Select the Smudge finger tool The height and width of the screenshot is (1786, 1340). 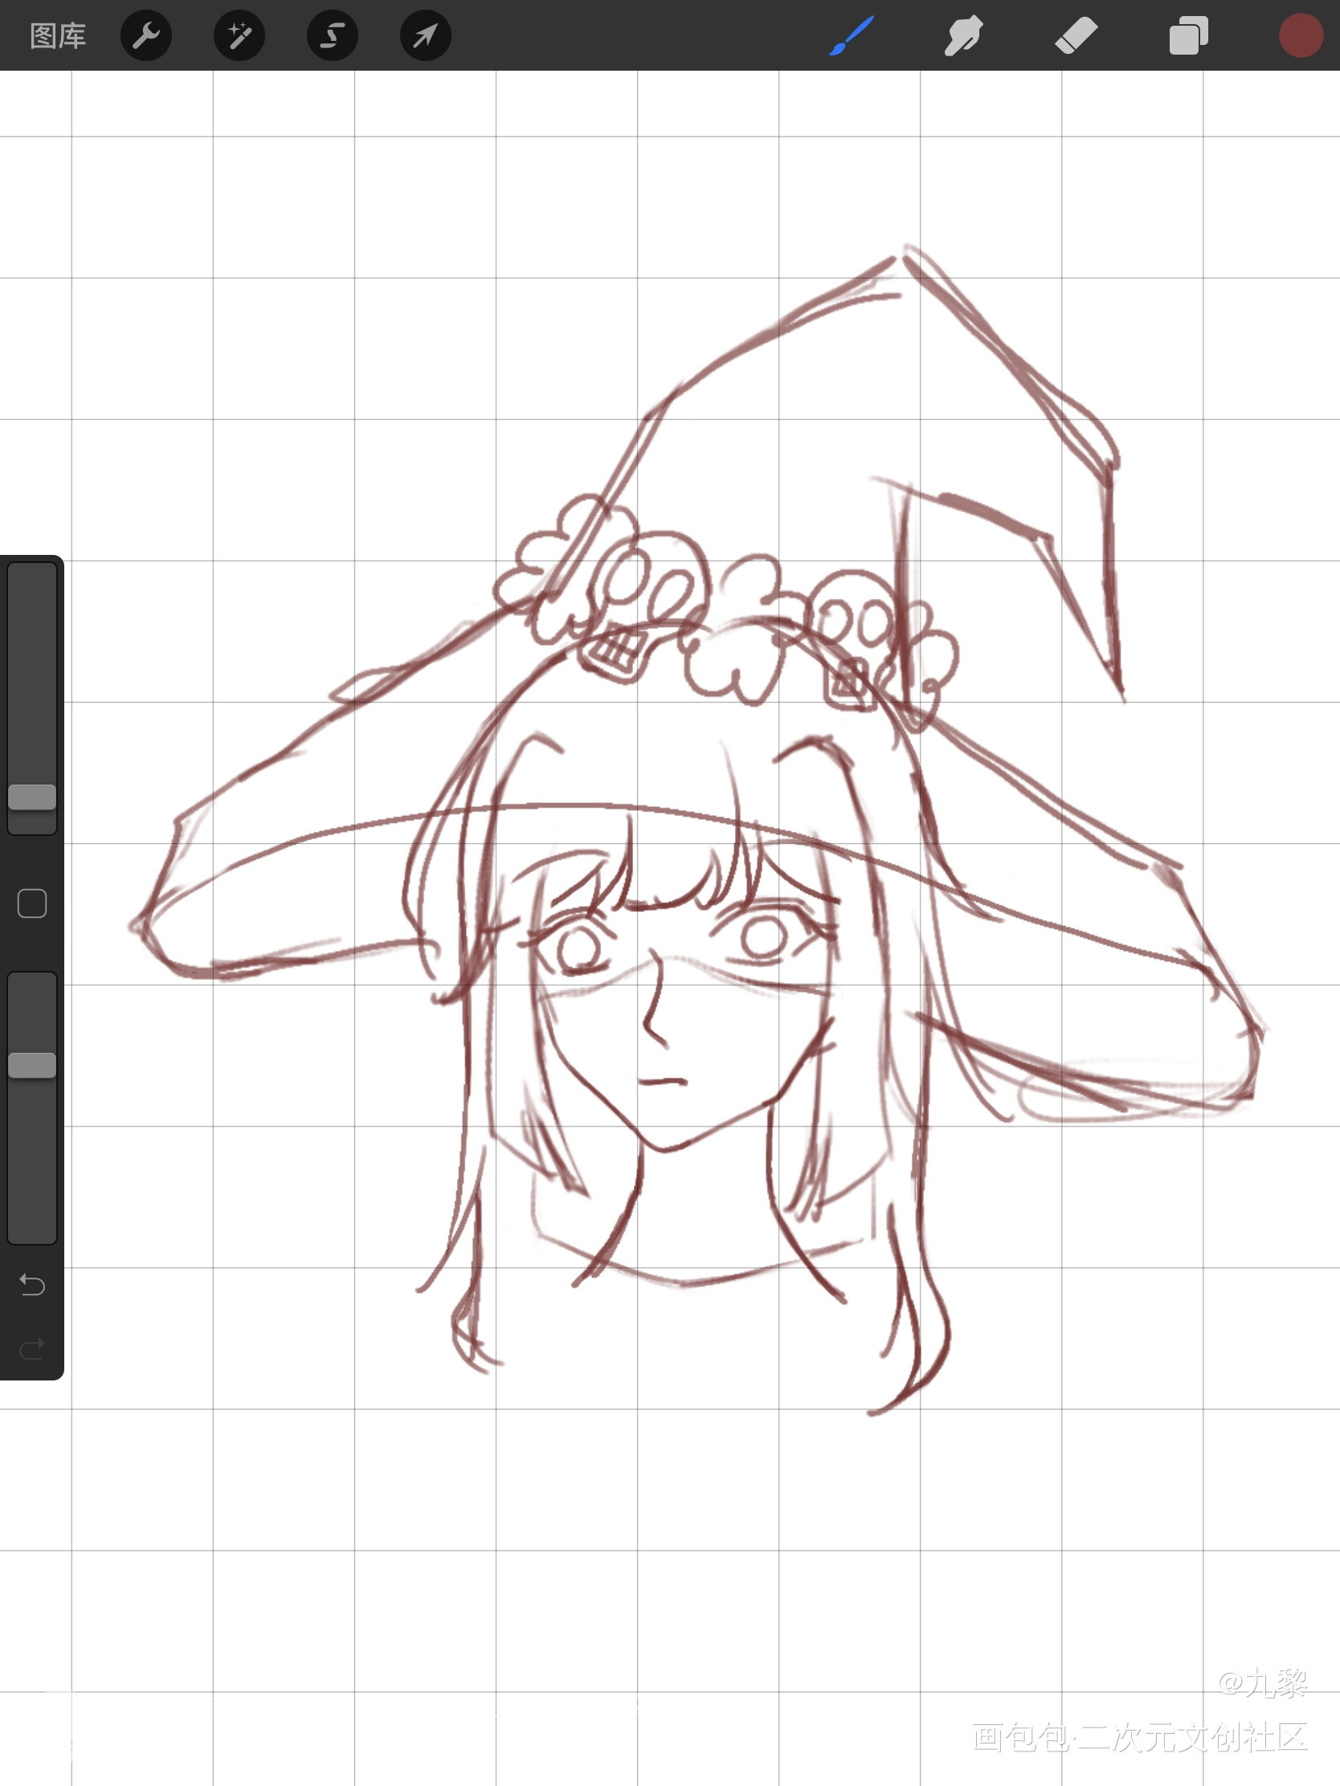coord(962,36)
